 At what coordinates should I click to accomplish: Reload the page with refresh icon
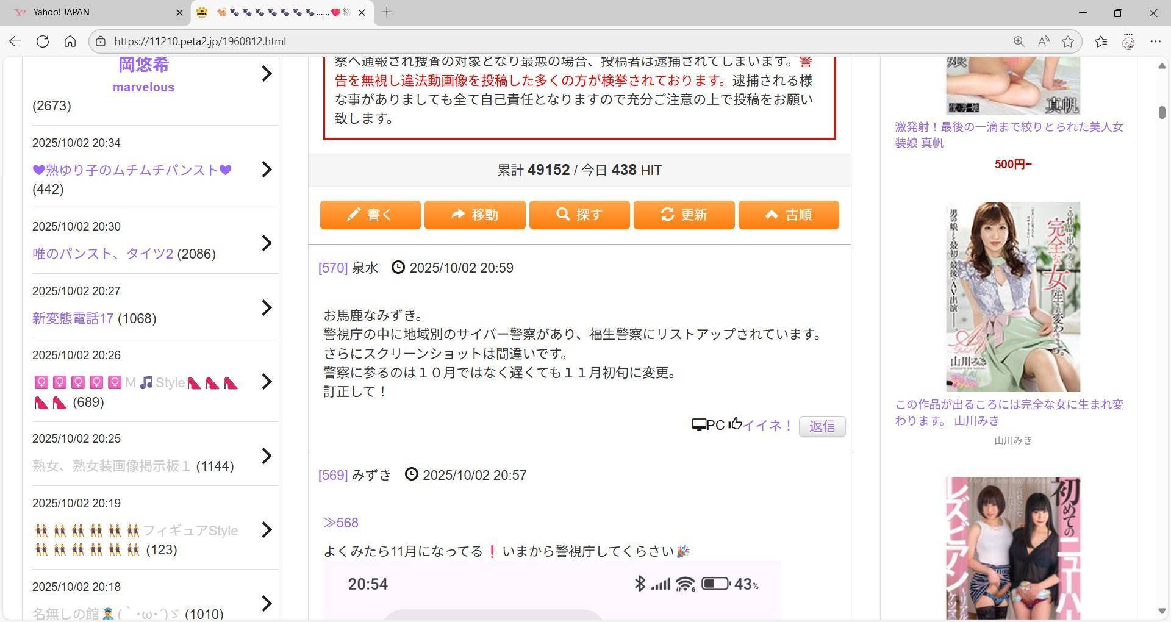click(42, 41)
